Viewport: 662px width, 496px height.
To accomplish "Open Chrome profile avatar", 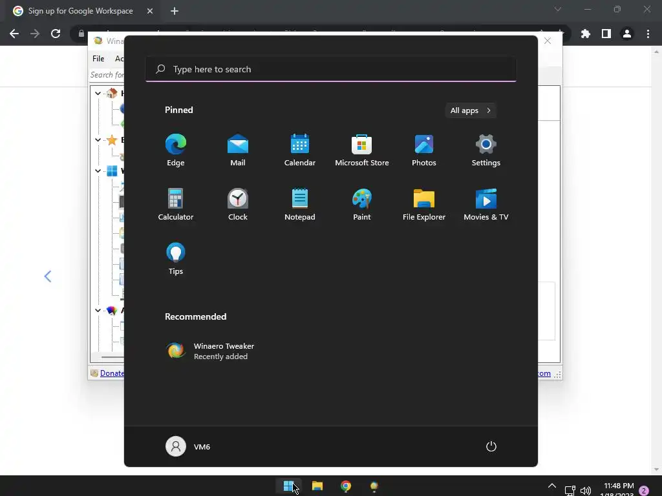I will click(x=627, y=34).
